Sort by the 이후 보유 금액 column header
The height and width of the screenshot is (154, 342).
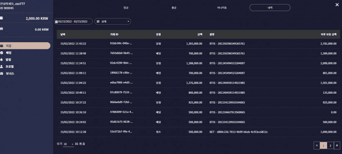[328, 34]
